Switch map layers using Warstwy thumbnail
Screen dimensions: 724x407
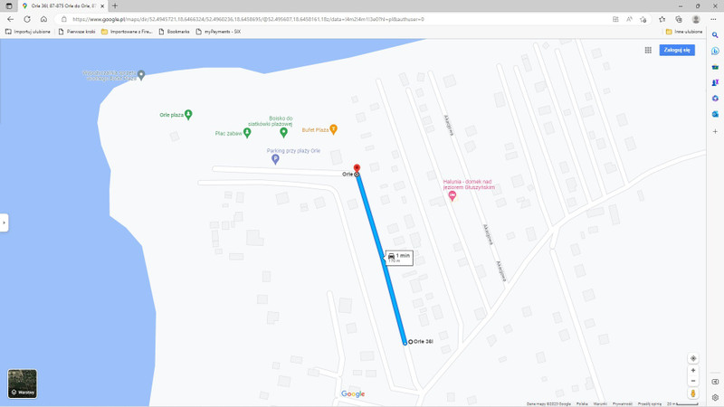pyautogui.click(x=22, y=383)
